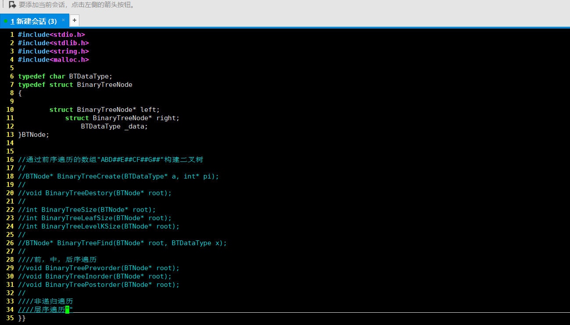570x325 pixels.
Task: Click line number 13 beside BTNode
Action: point(10,134)
